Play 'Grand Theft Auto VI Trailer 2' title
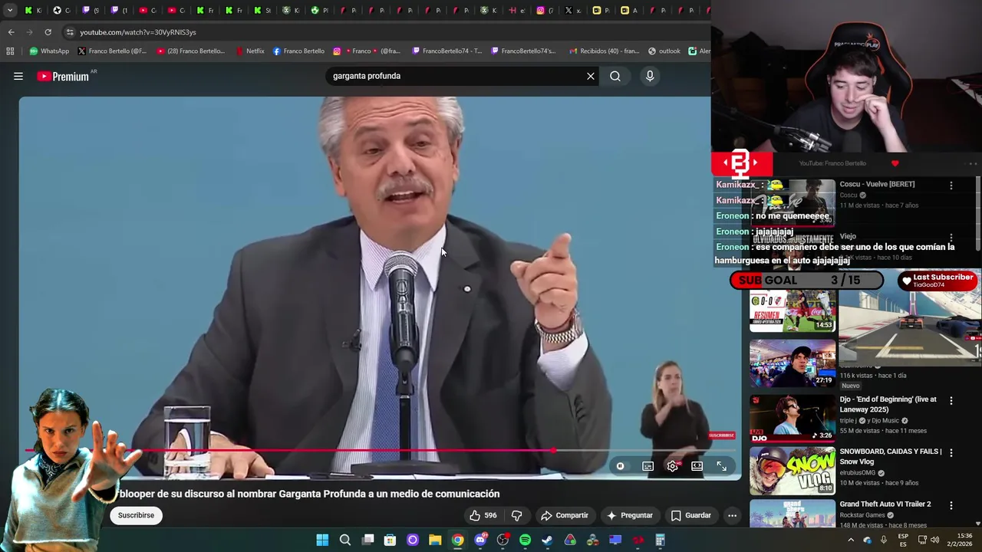 pyautogui.click(x=885, y=504)
